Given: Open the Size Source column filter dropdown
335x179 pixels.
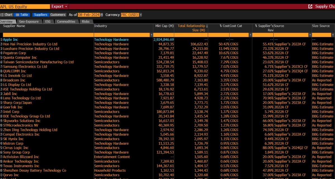Looking at the screenshot, I should (333, 34).
